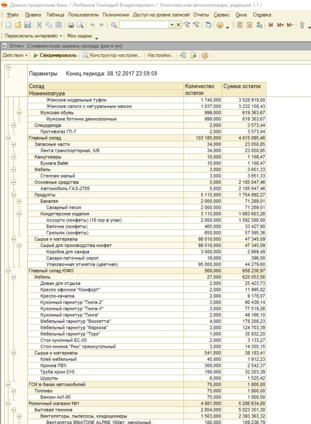Collapse the ГСМ в баках автомобилей group
Image resolution: width=311 pixels, height=424 pixels.
(x=8, y=384)
